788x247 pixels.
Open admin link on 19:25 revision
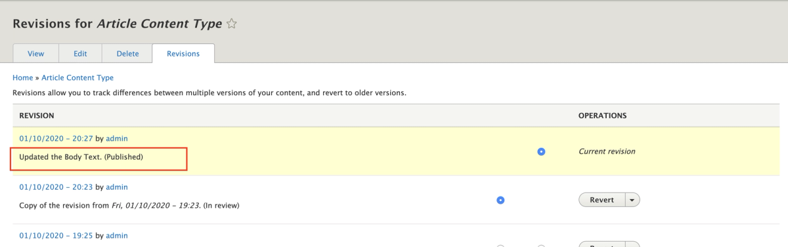pyautogui.click(x=117, y=235)
